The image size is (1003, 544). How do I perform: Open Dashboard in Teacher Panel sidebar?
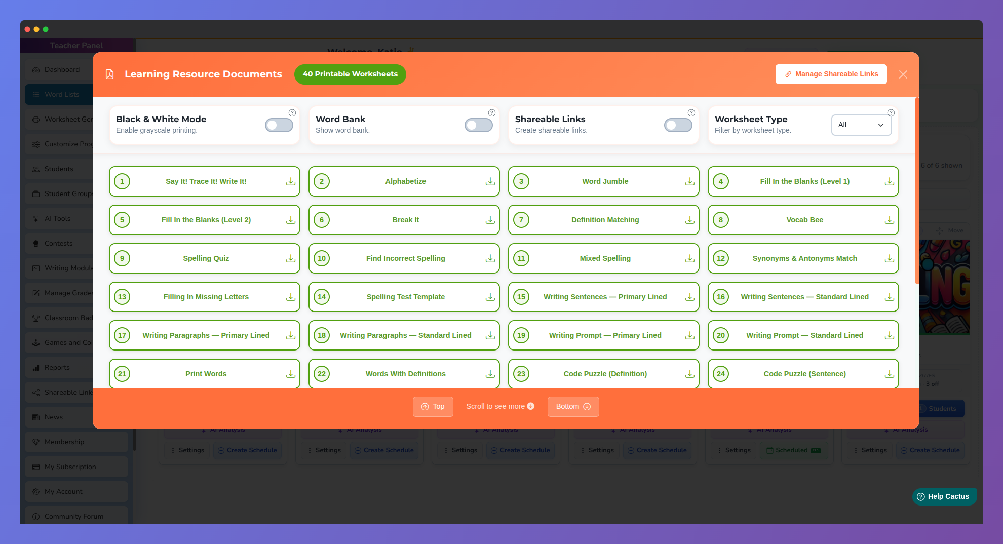tap(60, 70)
